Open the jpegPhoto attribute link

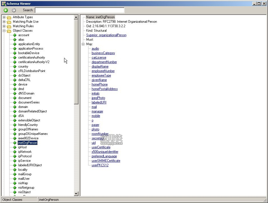tap(98, 98)
